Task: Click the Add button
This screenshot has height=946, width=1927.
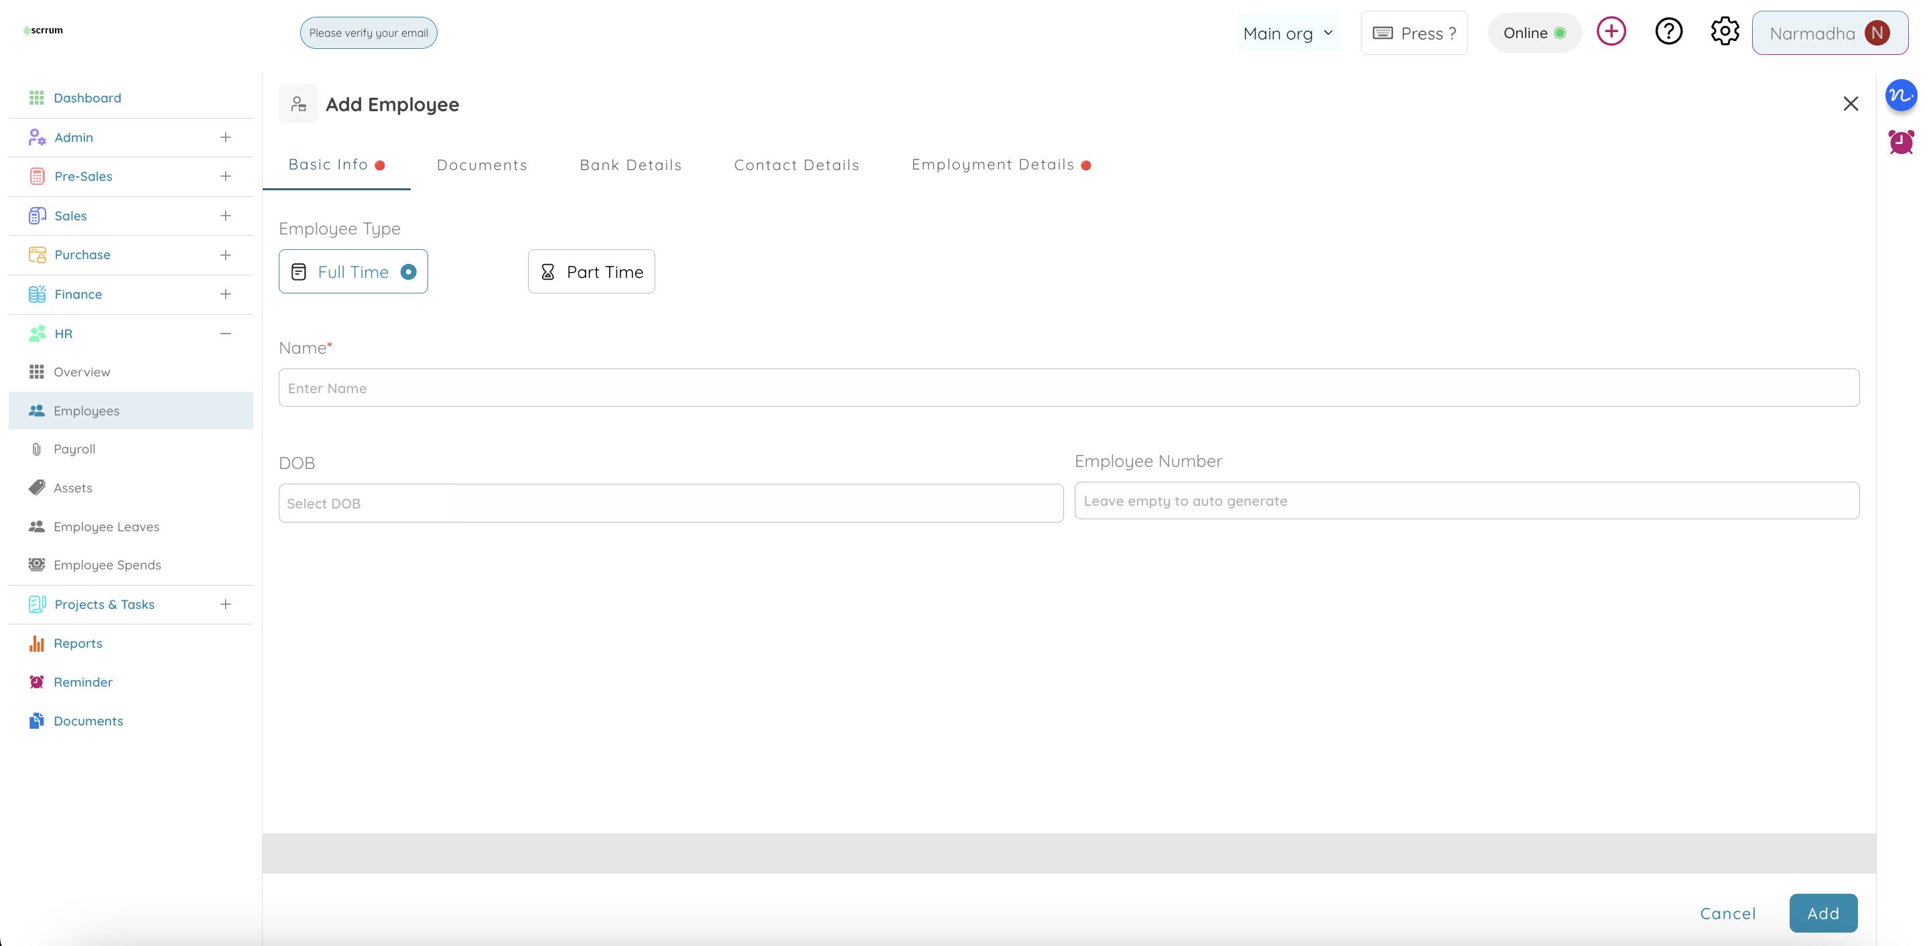Action: [x=1822, y=913]
